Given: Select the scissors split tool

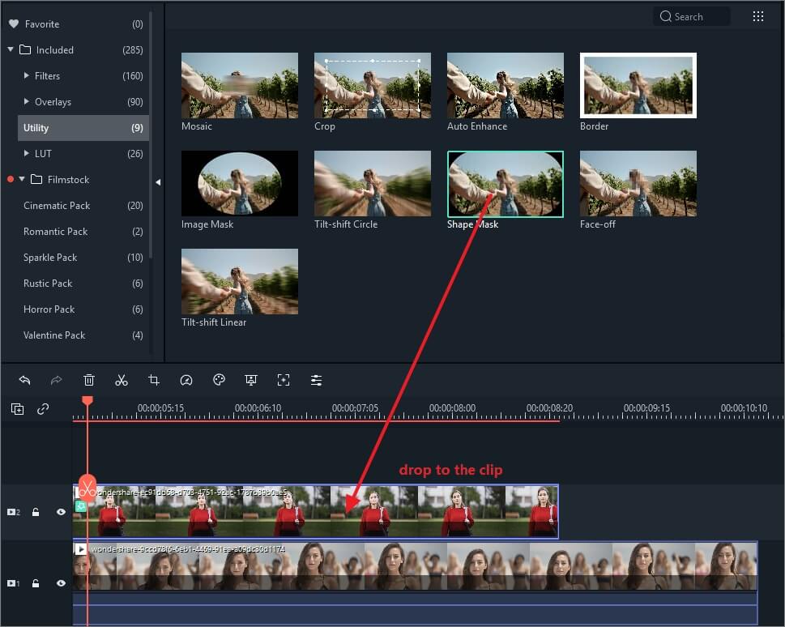Looking at the screenshot, I should 122,380.
